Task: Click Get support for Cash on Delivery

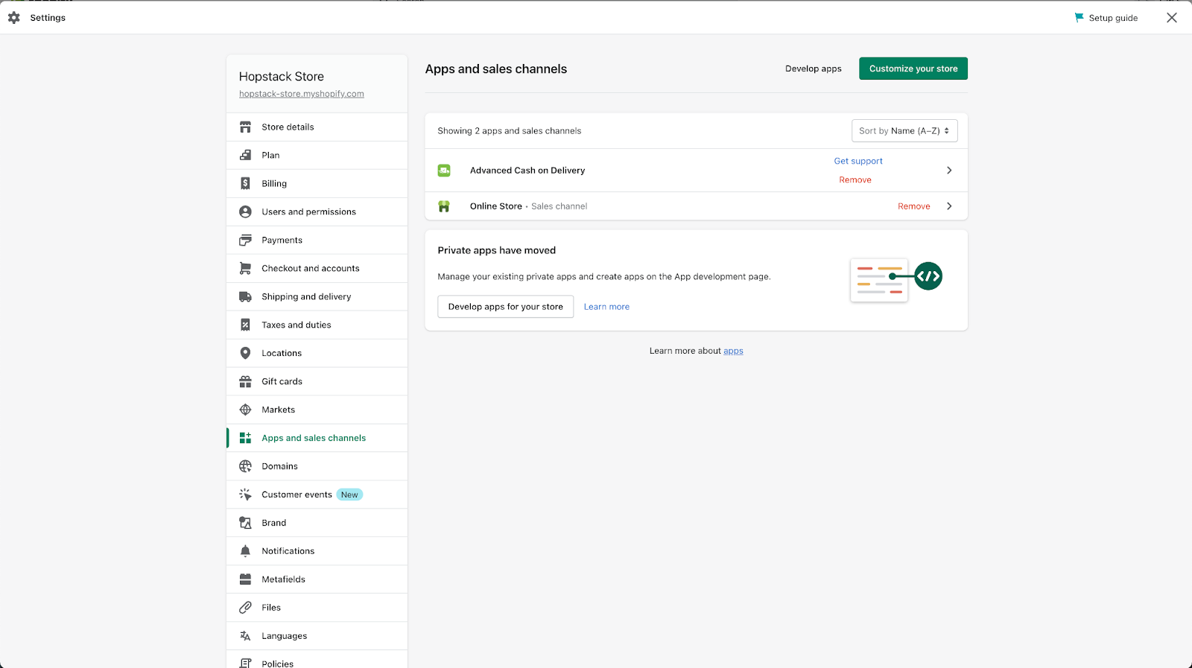Action: [x=858, y=161]
